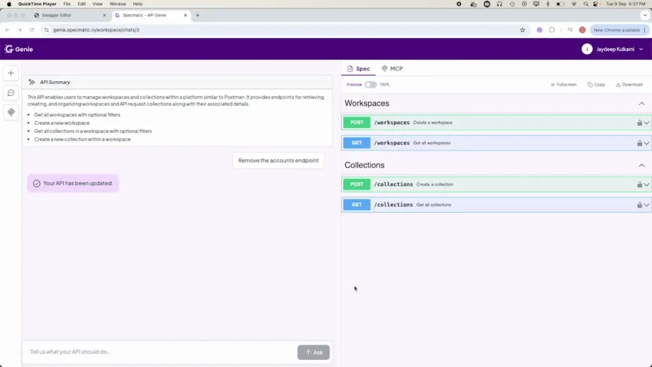Reload the page using browser refresh icon
Viewport: 652px width, 367px height.
(x=32, y=30)
